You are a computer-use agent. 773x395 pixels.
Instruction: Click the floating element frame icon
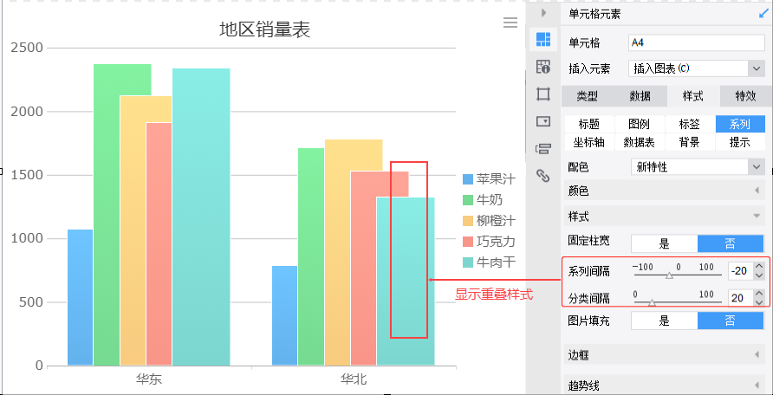pyautogui.click(x=543, y=94)
